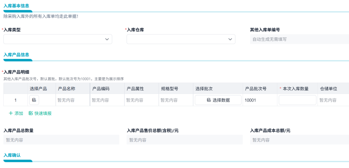Click the select product database icon
This screenshot has height=168, width=349.
tap(34, 100)
